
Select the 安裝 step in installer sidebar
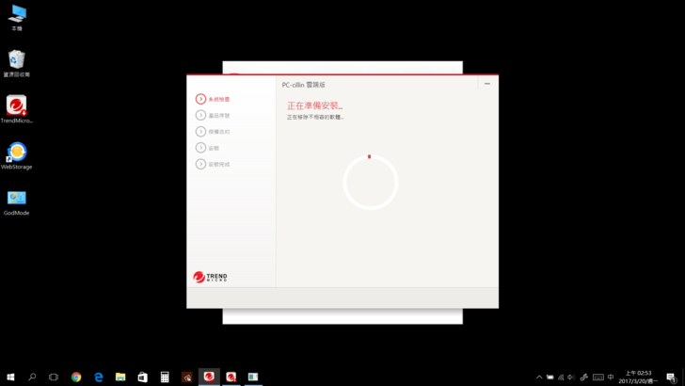[x=208, y=148]
